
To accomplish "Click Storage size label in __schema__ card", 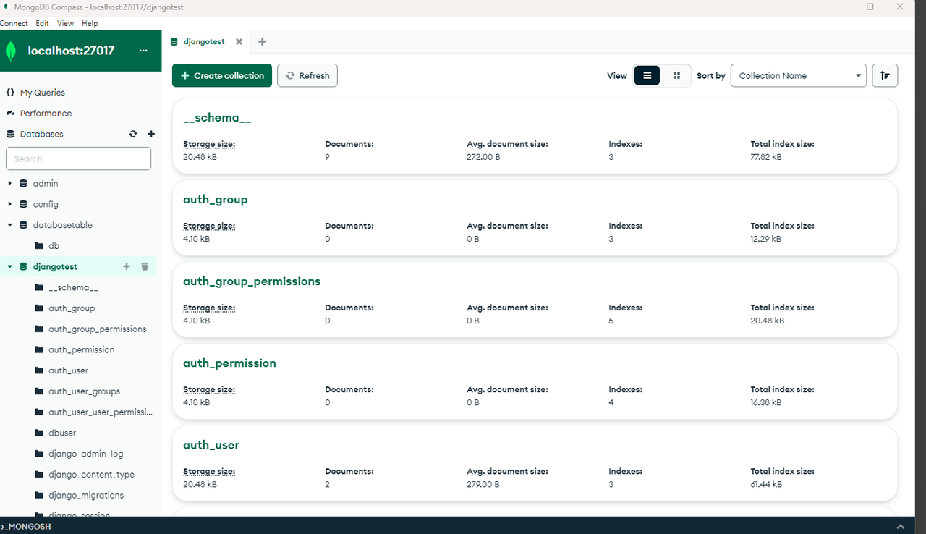I will click(x=209, y=144).
